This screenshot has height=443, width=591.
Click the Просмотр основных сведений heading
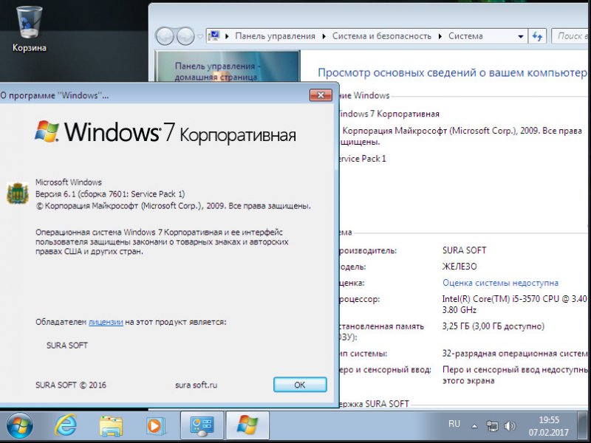(452, 72)
